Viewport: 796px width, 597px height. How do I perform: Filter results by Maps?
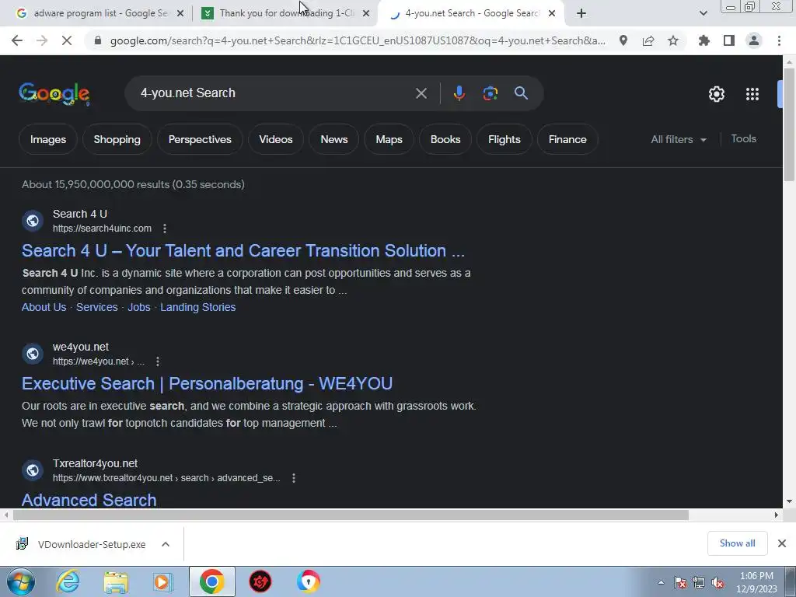click(x=389, y=139)
